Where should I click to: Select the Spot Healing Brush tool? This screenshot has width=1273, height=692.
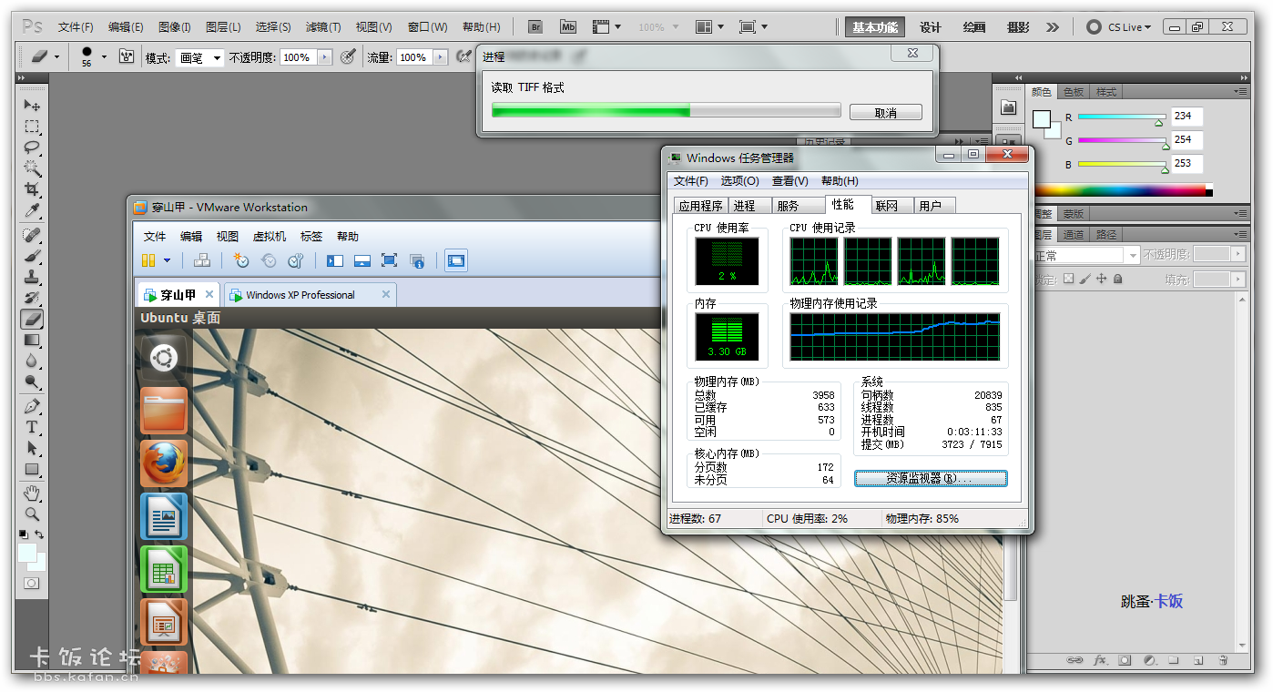[x=32, y=235]
